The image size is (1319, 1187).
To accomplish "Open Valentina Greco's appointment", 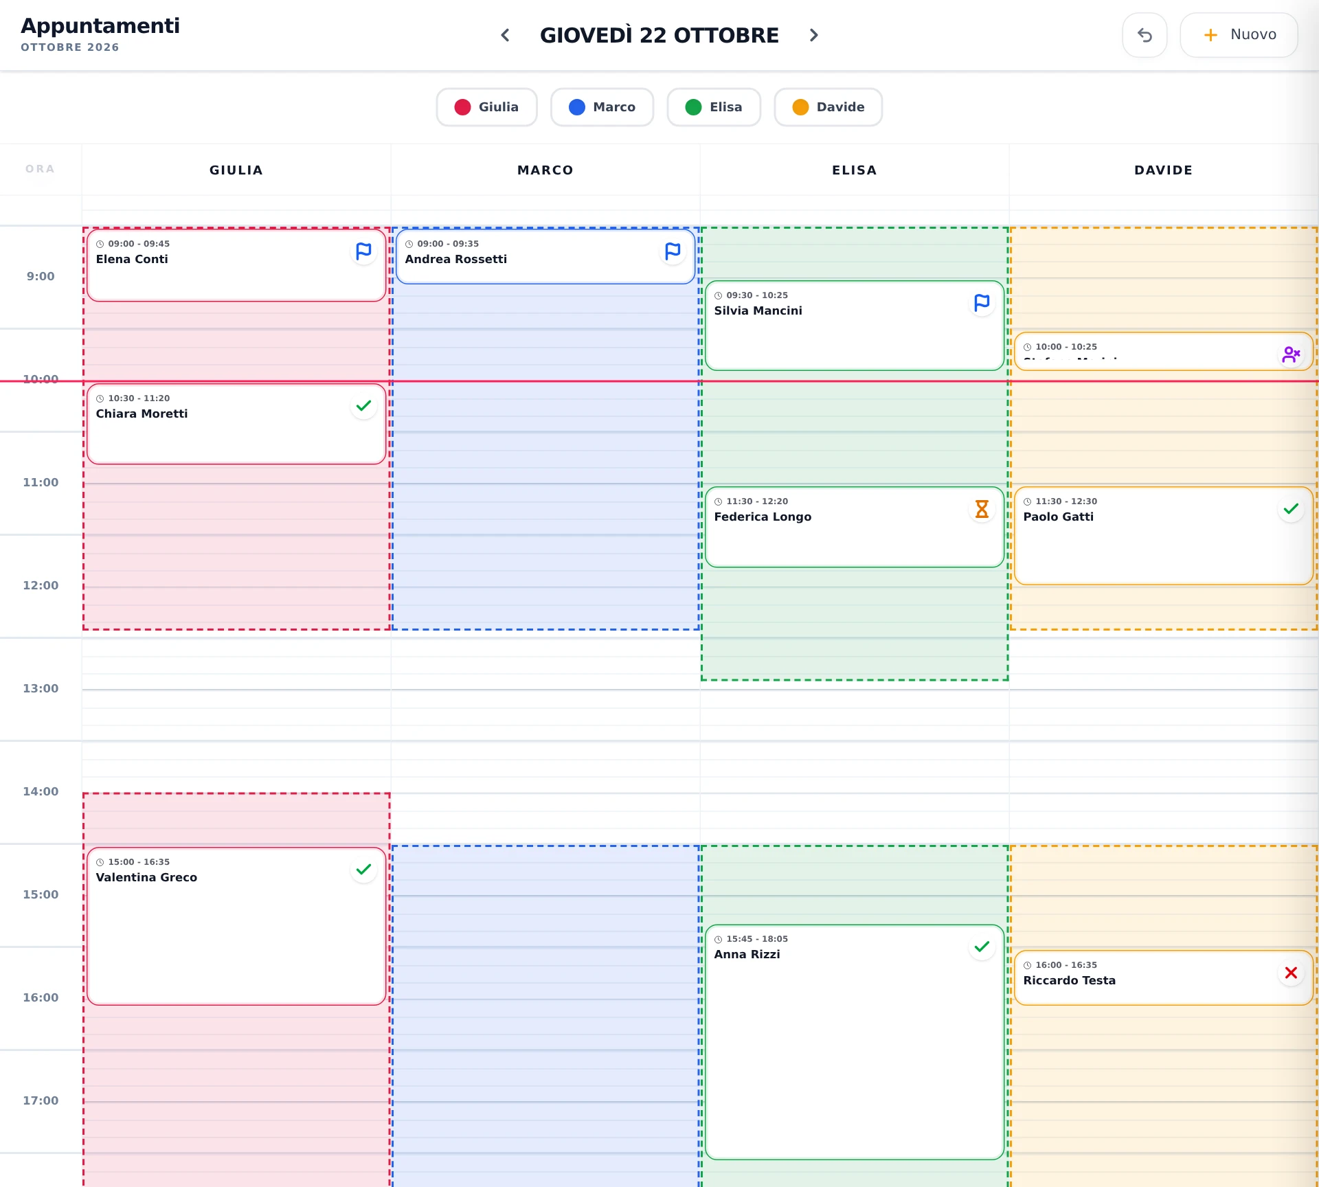I will coord(236,926).
